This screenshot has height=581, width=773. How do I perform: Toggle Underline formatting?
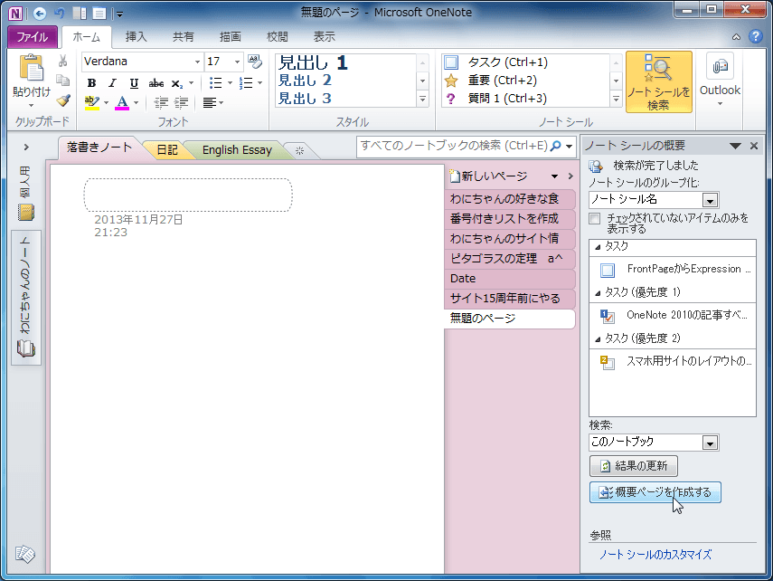pos(134,83)
